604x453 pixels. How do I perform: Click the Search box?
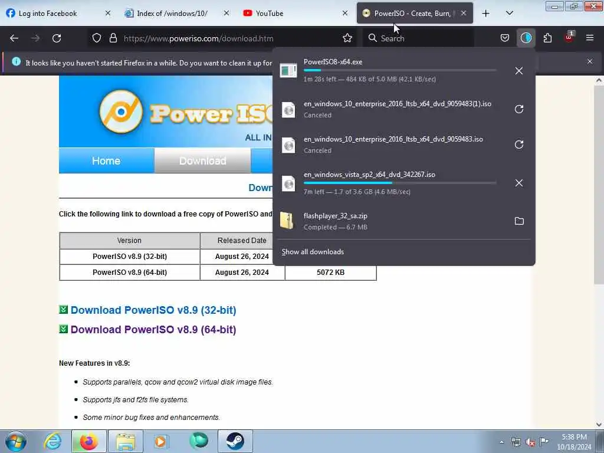419,38
